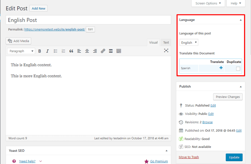
Task: Switch to the Visual editor tab
Action: tap(153, 42)
